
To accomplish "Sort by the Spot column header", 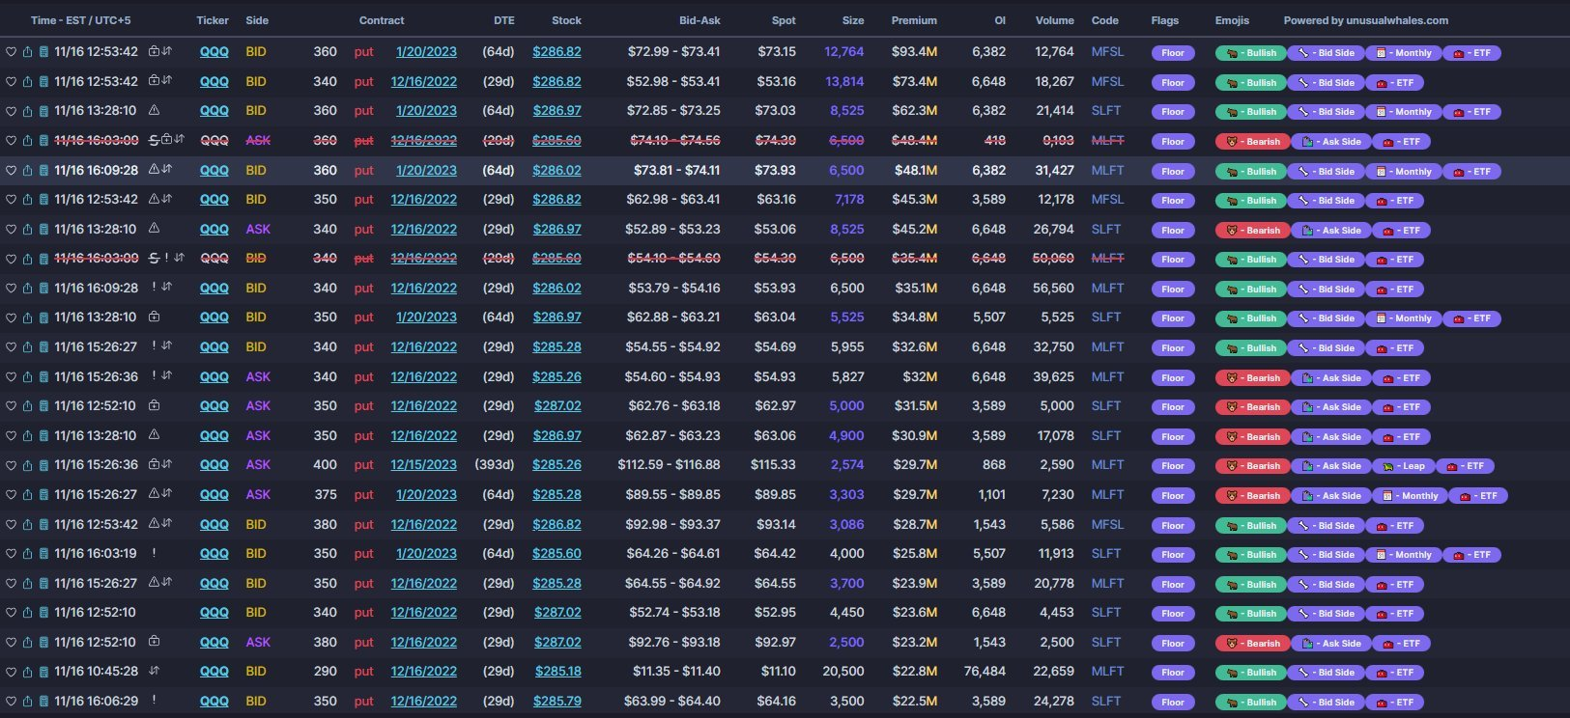I will point(784,20).
